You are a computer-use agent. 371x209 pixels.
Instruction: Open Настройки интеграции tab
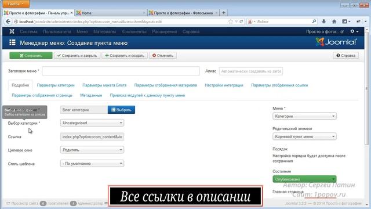(224, 85)
